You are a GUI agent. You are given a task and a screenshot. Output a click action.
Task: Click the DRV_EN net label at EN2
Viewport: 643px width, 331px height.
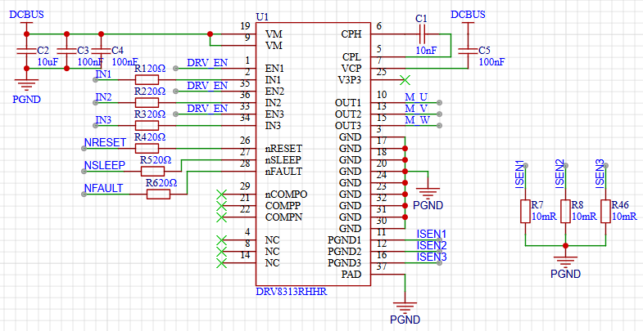[x=207, y=86]
